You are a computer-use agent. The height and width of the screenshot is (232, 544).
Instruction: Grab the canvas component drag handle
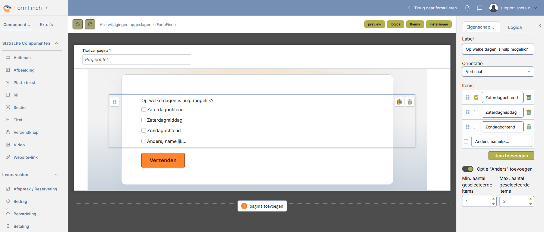115,102
